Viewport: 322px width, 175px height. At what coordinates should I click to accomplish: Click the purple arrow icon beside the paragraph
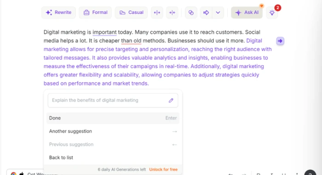[x=280, y=41]
